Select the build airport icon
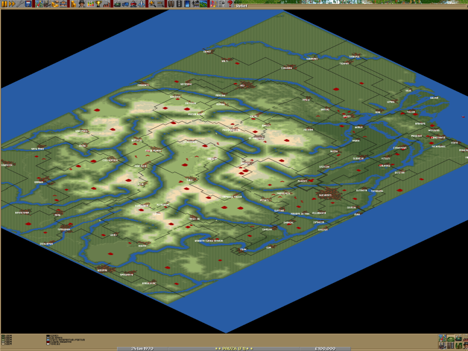Screen dimensions: 468x351 click(195, 4)
